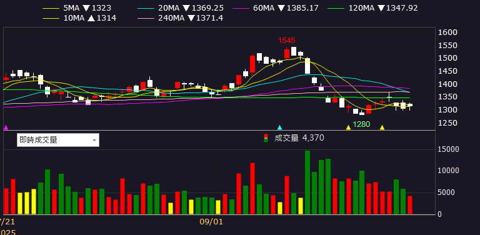Click the 60MA 1385.17 legend item
480x235 pixels.
pos(276,8)
